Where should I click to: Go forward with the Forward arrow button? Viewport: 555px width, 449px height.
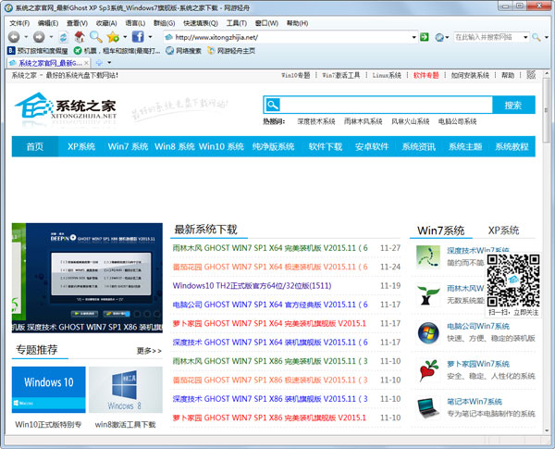39,37
